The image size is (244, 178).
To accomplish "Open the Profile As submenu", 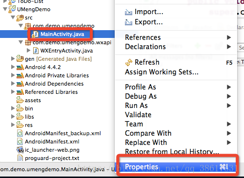I will [x=176, y=87].
